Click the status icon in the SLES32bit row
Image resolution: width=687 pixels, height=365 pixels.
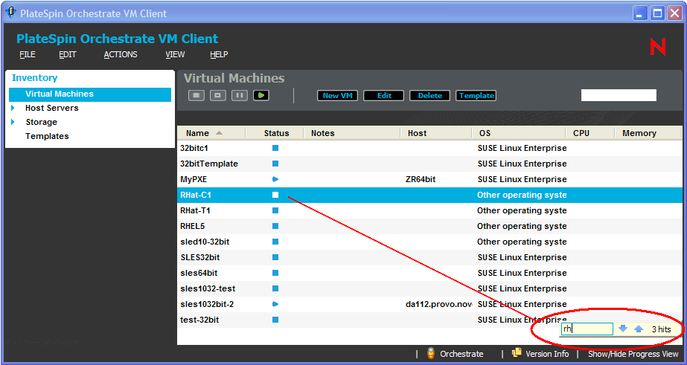click(x=275, y=257)
